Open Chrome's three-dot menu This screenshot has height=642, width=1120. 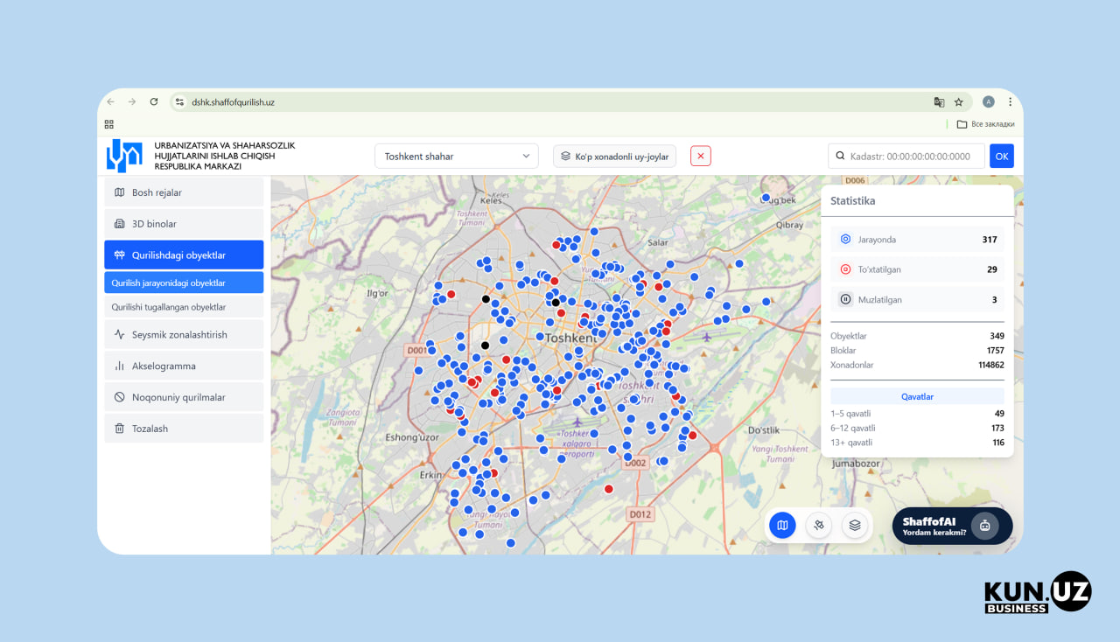tap(1010, 102)
